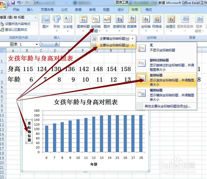This screenshot has height=179, width=207.
Task: Open the Axes (坐标轴) options button
Action: coord(146,23)
